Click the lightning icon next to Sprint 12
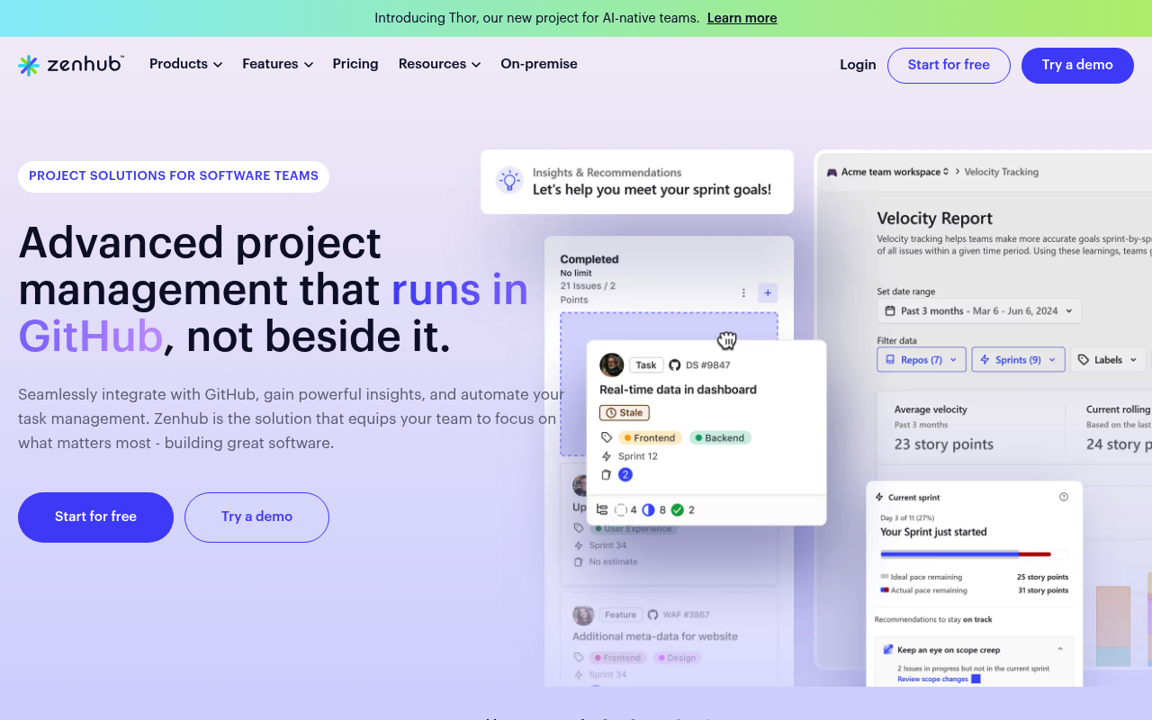This screenshot has width=1152, height=720. point(607,456)
